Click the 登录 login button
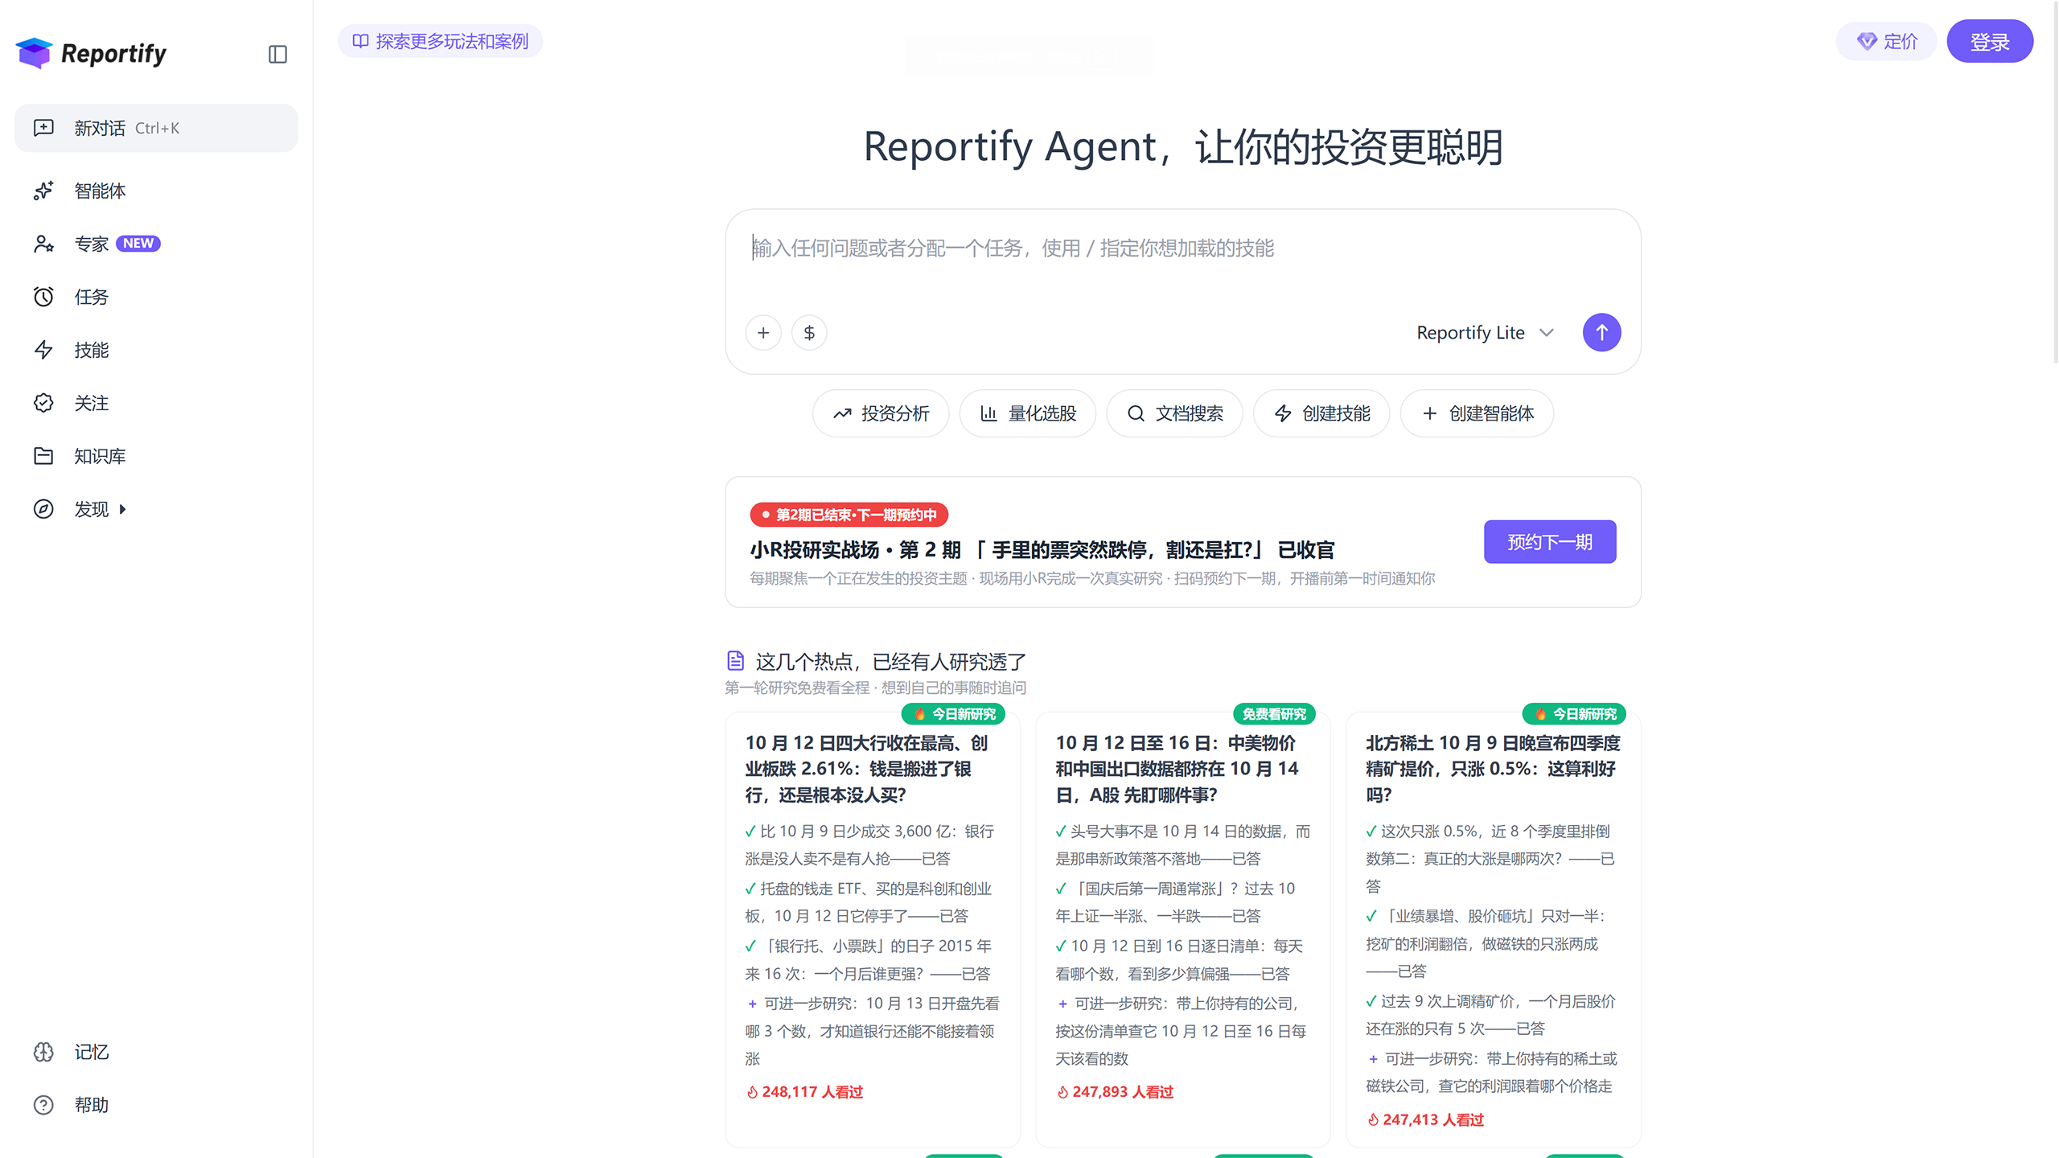 [x=1990, y=41]
